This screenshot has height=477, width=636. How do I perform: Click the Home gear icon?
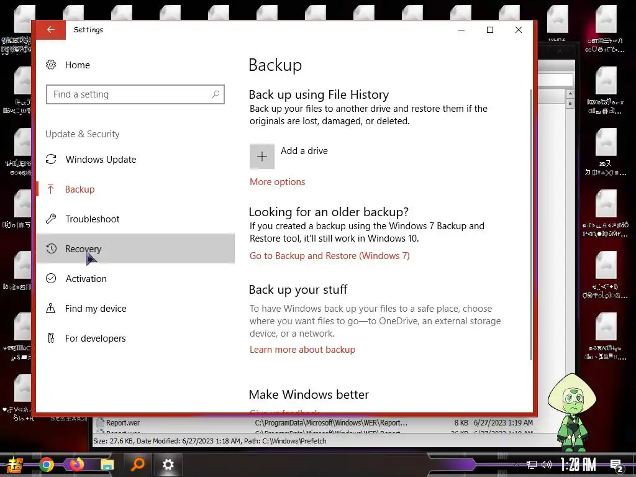click(x=51, y=65)
